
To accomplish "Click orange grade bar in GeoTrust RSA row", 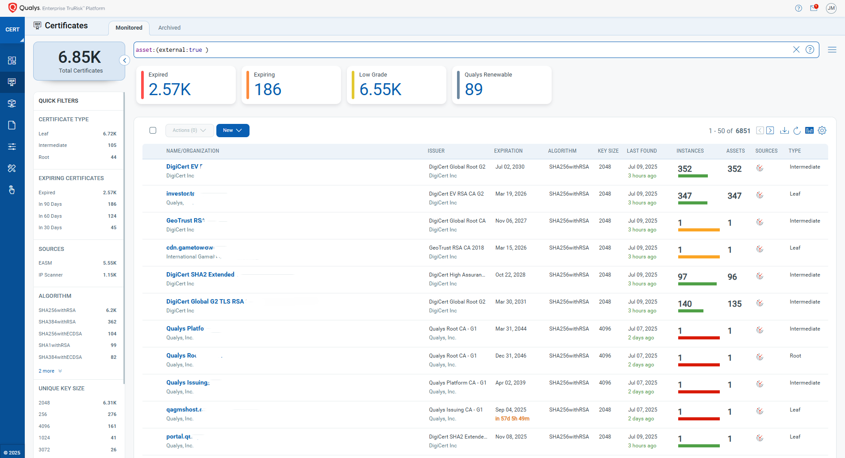I will coord(699,230).
